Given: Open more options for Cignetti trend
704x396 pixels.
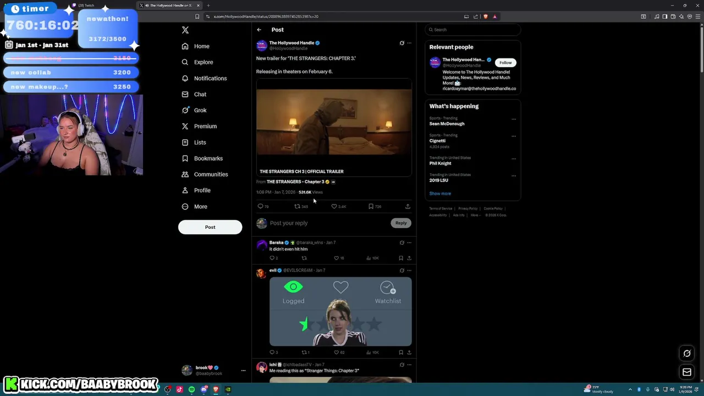Looking at the screenshot, I should (x=514, y=136).
